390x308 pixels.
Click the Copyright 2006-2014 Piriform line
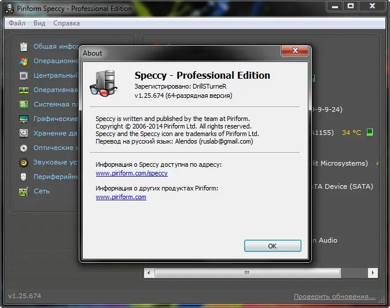(x=174, y=126)
